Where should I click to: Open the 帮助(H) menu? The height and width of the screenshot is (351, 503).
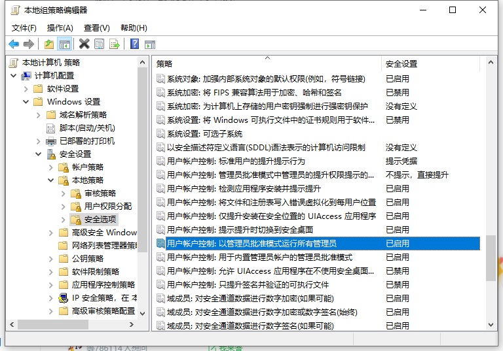click(134, 28)
